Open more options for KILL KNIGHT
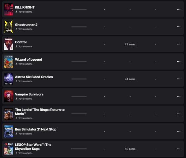This screenshot has width=186, height=158. (179, 9)
